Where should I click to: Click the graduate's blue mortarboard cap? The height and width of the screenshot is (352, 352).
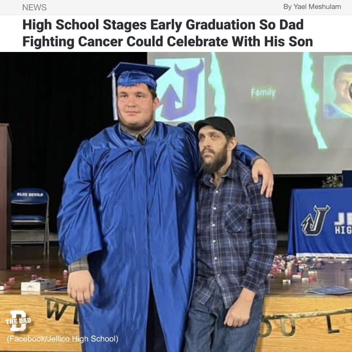(x=138, y=75)
